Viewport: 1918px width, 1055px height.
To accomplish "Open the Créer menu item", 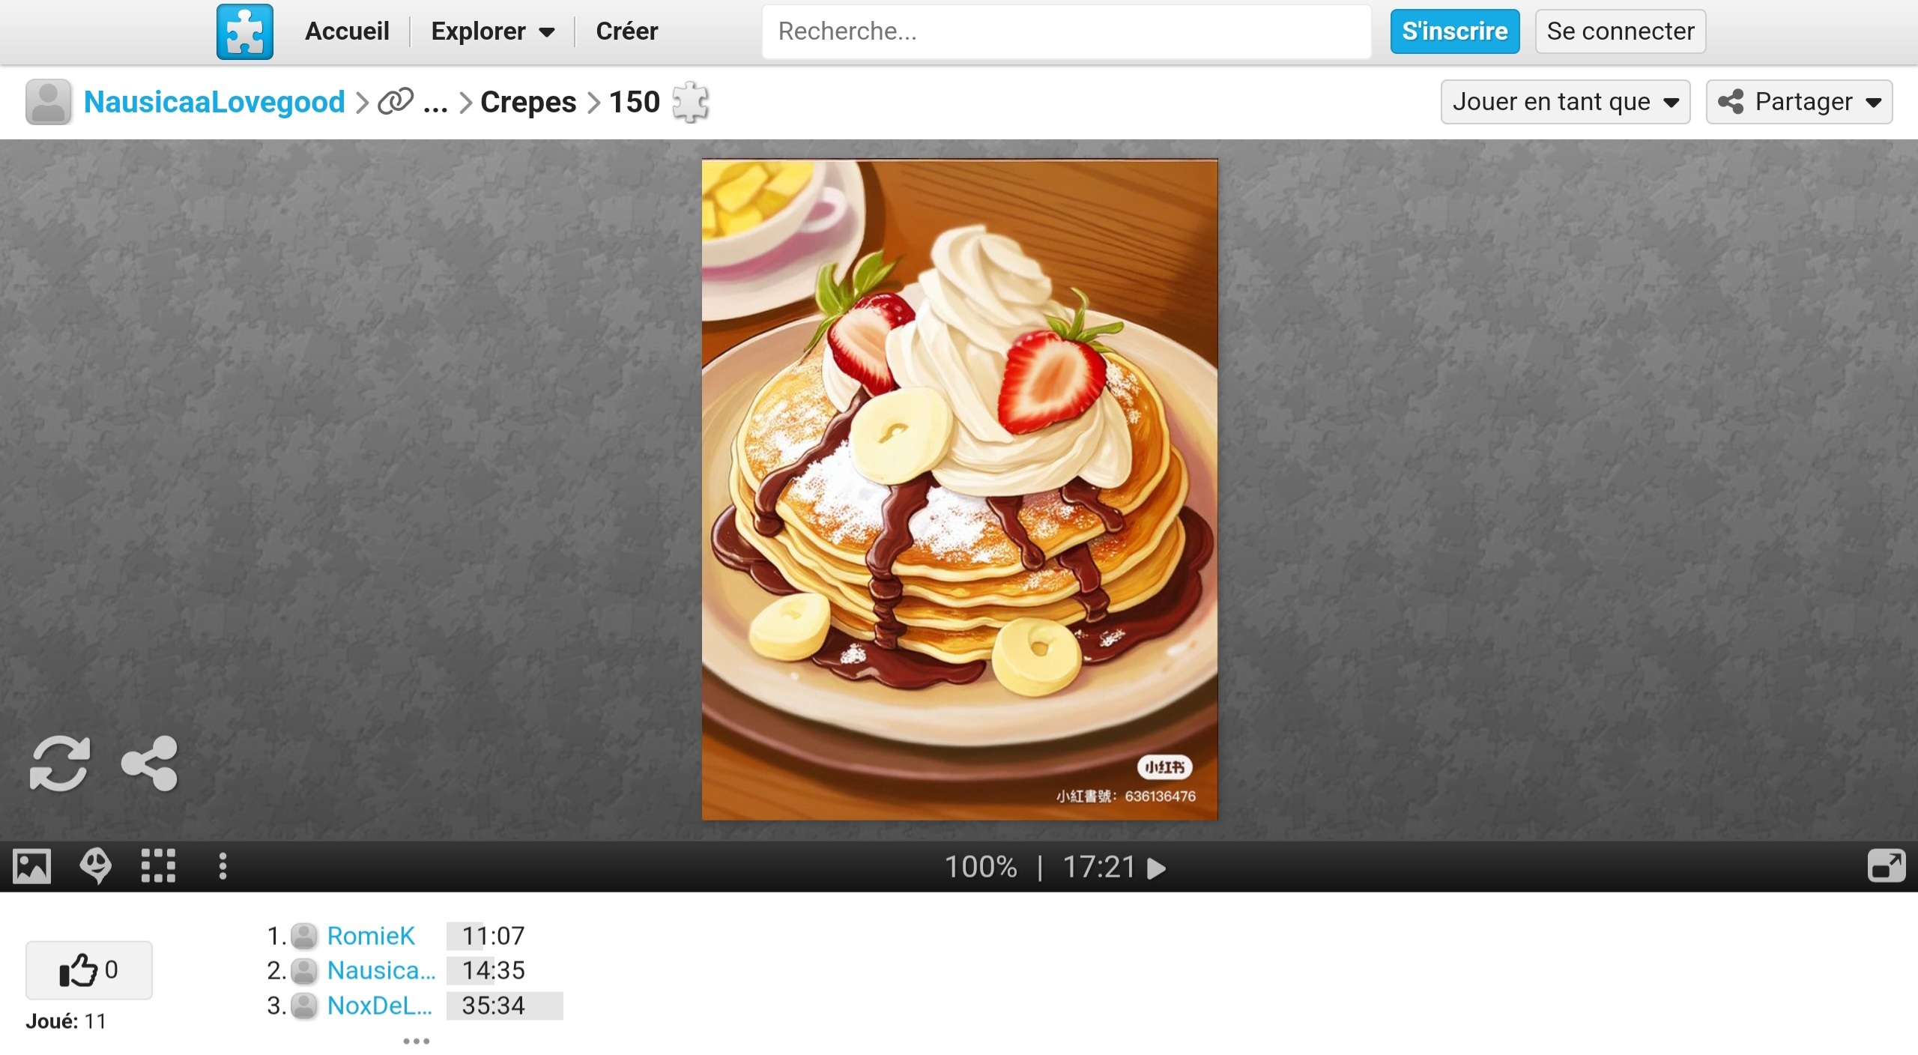I will [626, 31].
